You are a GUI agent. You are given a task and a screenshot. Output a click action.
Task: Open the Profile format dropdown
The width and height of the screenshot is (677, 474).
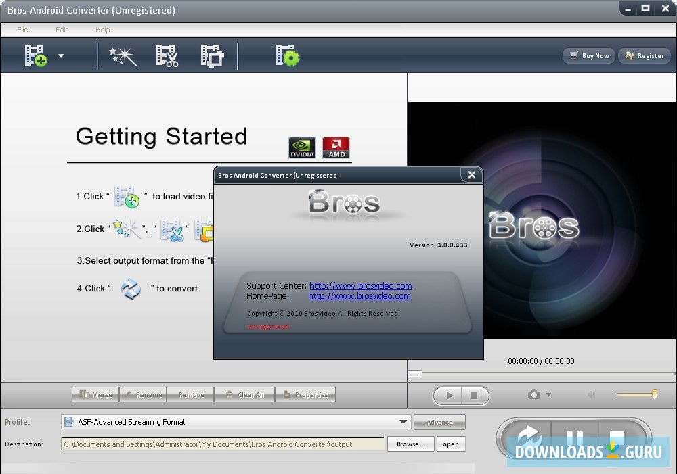[236, 422]
